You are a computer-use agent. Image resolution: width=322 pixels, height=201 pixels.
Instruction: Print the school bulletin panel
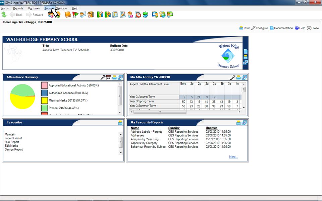pos(246,57)
